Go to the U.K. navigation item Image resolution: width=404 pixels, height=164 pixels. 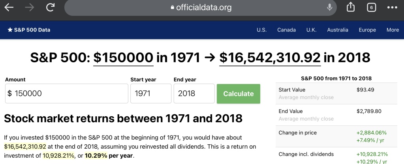(x=311, y=30)
